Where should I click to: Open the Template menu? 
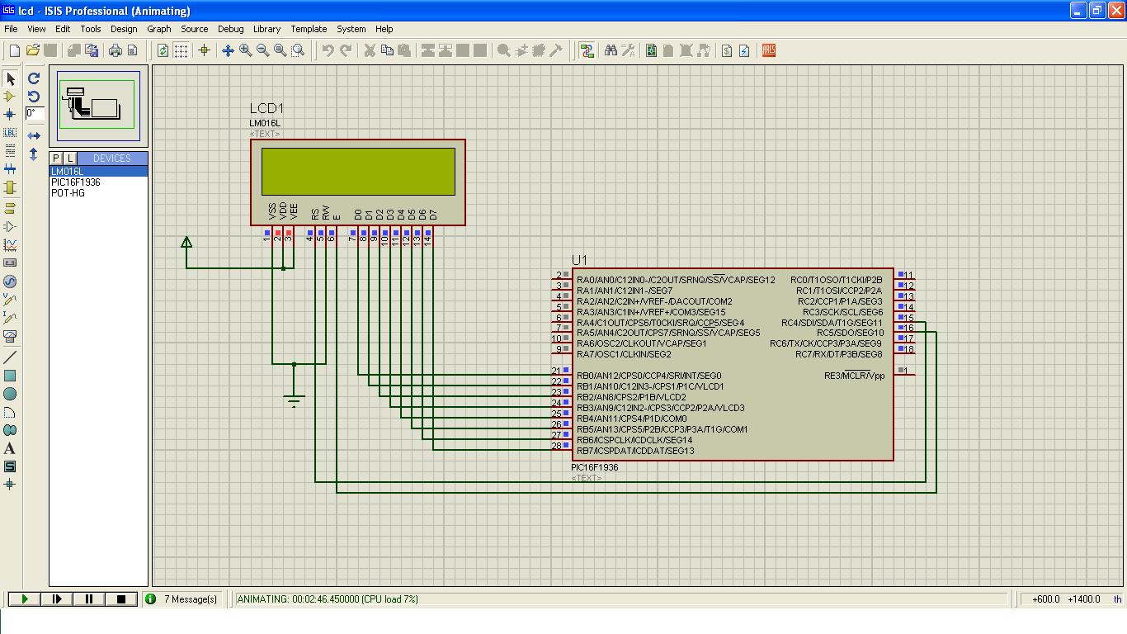pos(309,29)
